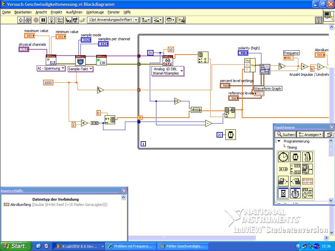Select the DAQmx Timing node

pyautogui.click(x=80, y=60)
